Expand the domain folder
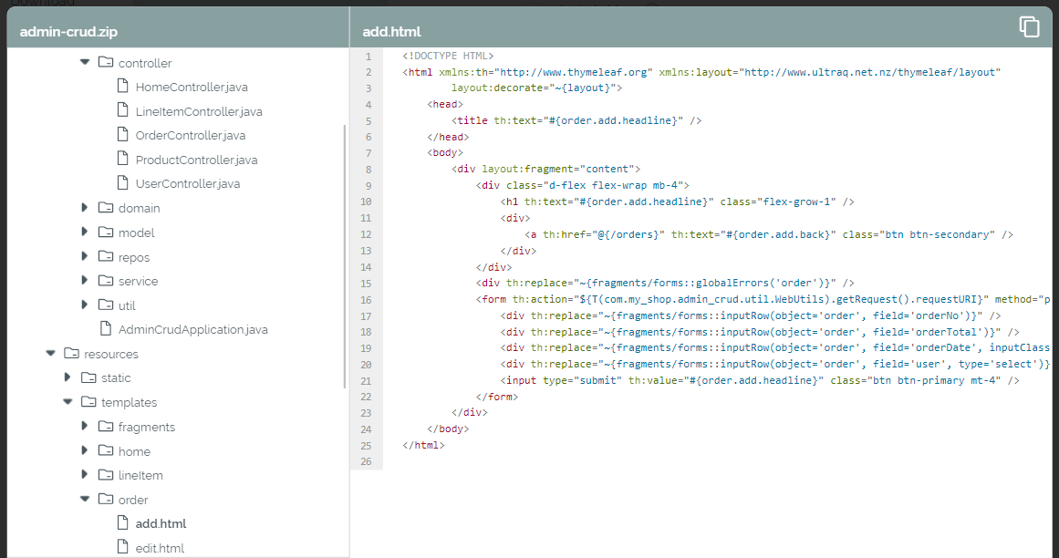This screenshot has width=1059, height=558. pyautogui.click(x=85, y=208)
